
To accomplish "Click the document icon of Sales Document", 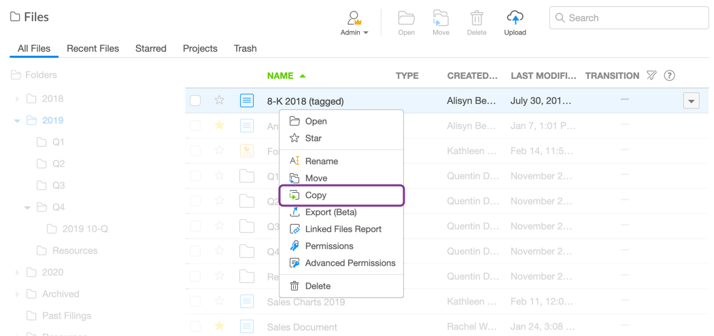I will point(246,326).
